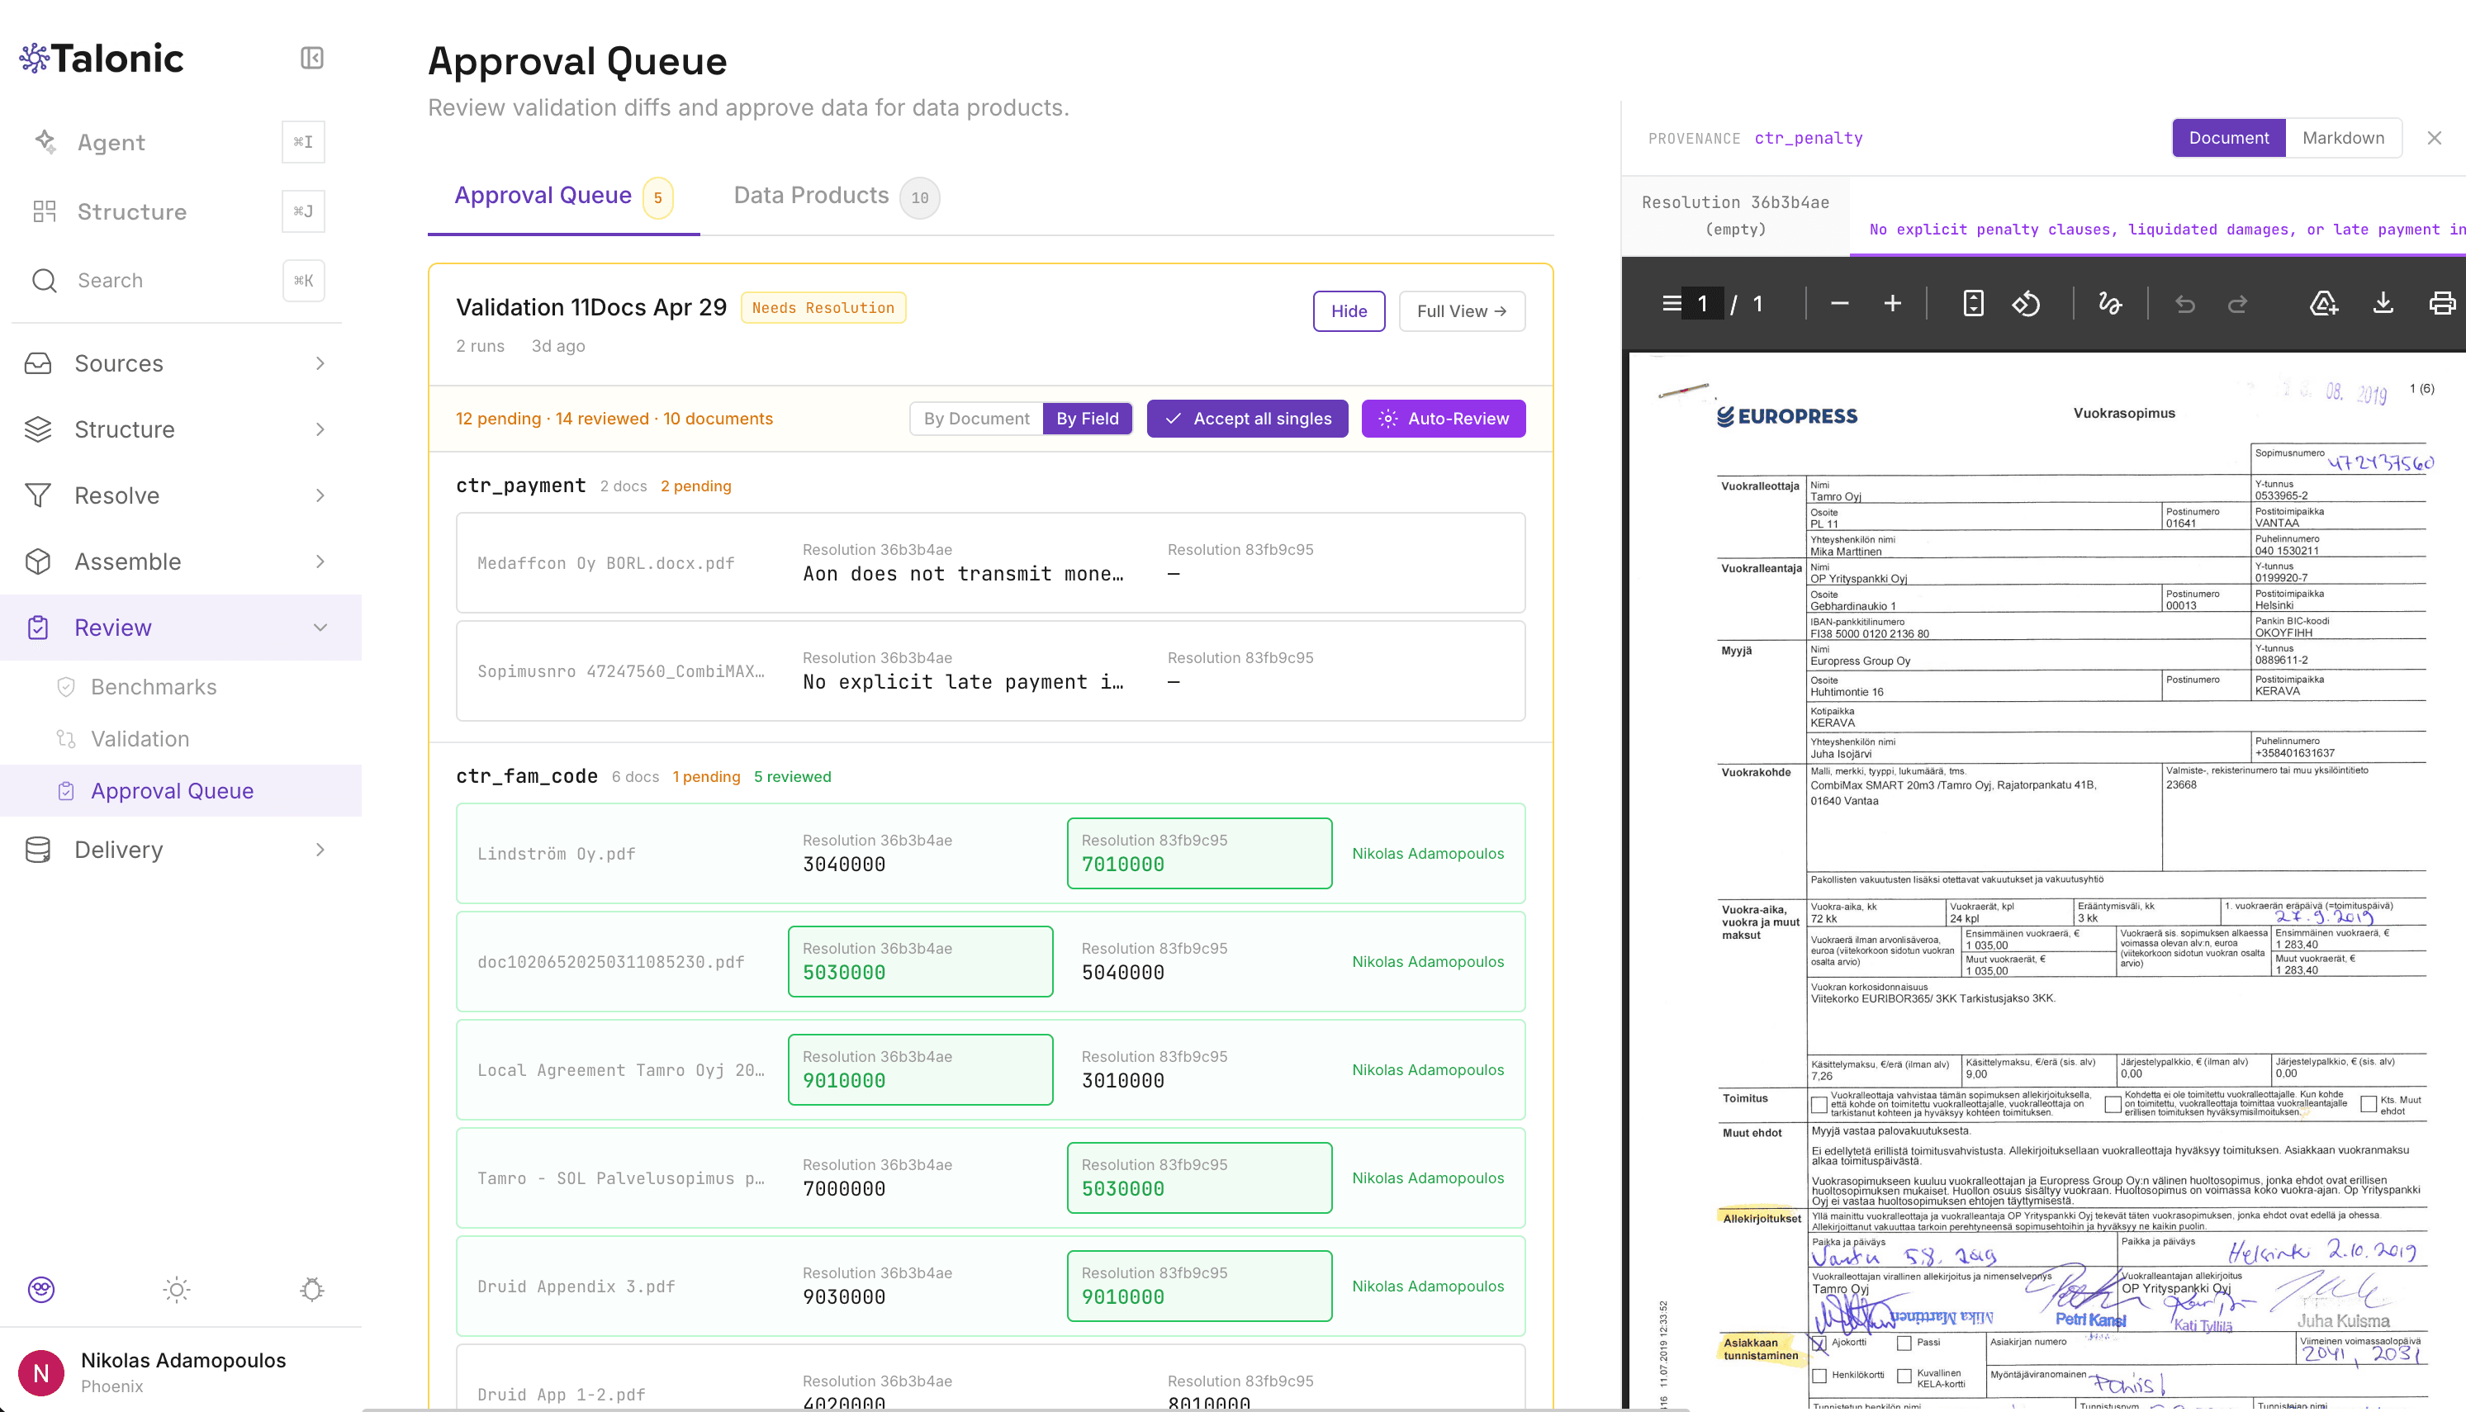Select value 9010000 for Druid Appendix 3.pdf
The image size is (2466, 1412).
1199,1286
